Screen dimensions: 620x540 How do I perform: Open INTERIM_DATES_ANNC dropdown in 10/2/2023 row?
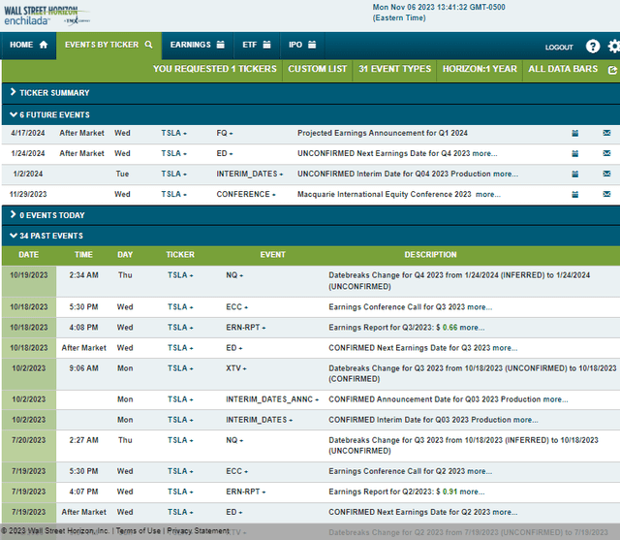coord(272,399)
